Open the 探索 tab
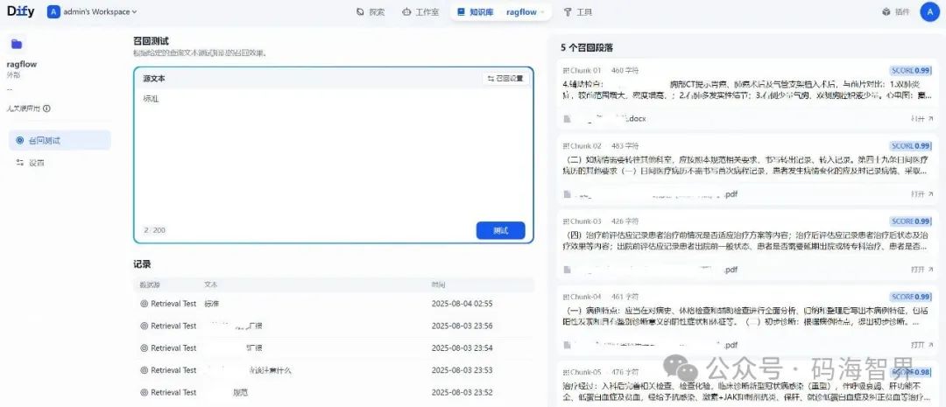This screenshot has width=946, height=407. (371, 12)
